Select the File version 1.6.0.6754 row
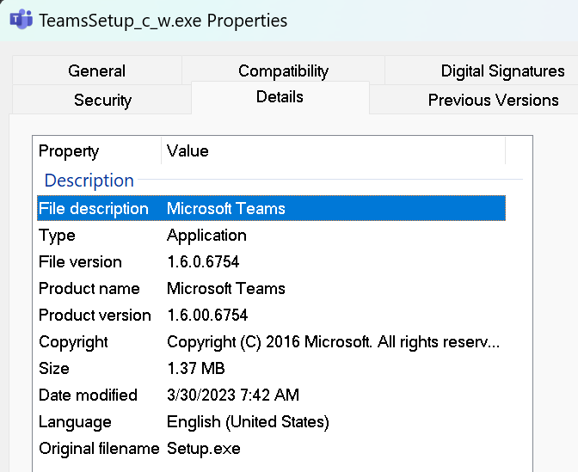The image size is (578, 472). pyautogui.click(x=271, y=261)
